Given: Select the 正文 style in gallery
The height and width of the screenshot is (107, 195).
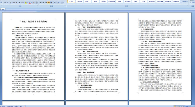Looking at the screenshot, I should 71,1.
